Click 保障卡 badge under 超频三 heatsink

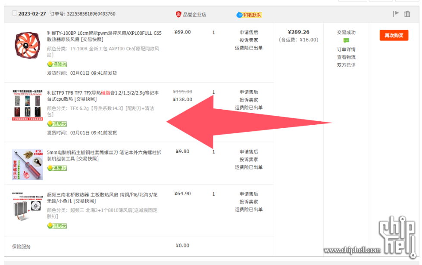(57, 226)
